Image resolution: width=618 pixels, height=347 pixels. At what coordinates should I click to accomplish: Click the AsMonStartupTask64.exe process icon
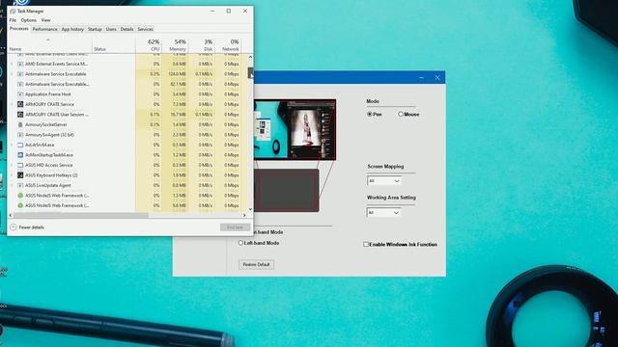(x=20, y=155)
